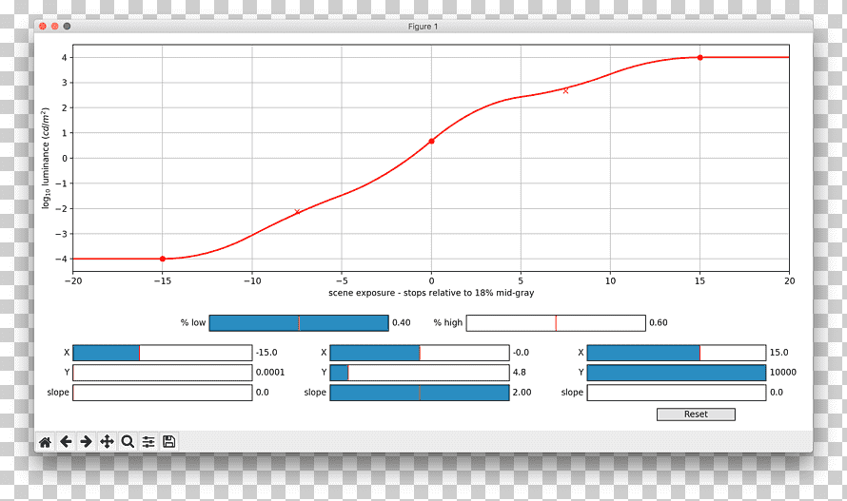
Task: Click the right slope slider next to Reset
Action: [x=677, y=393]
